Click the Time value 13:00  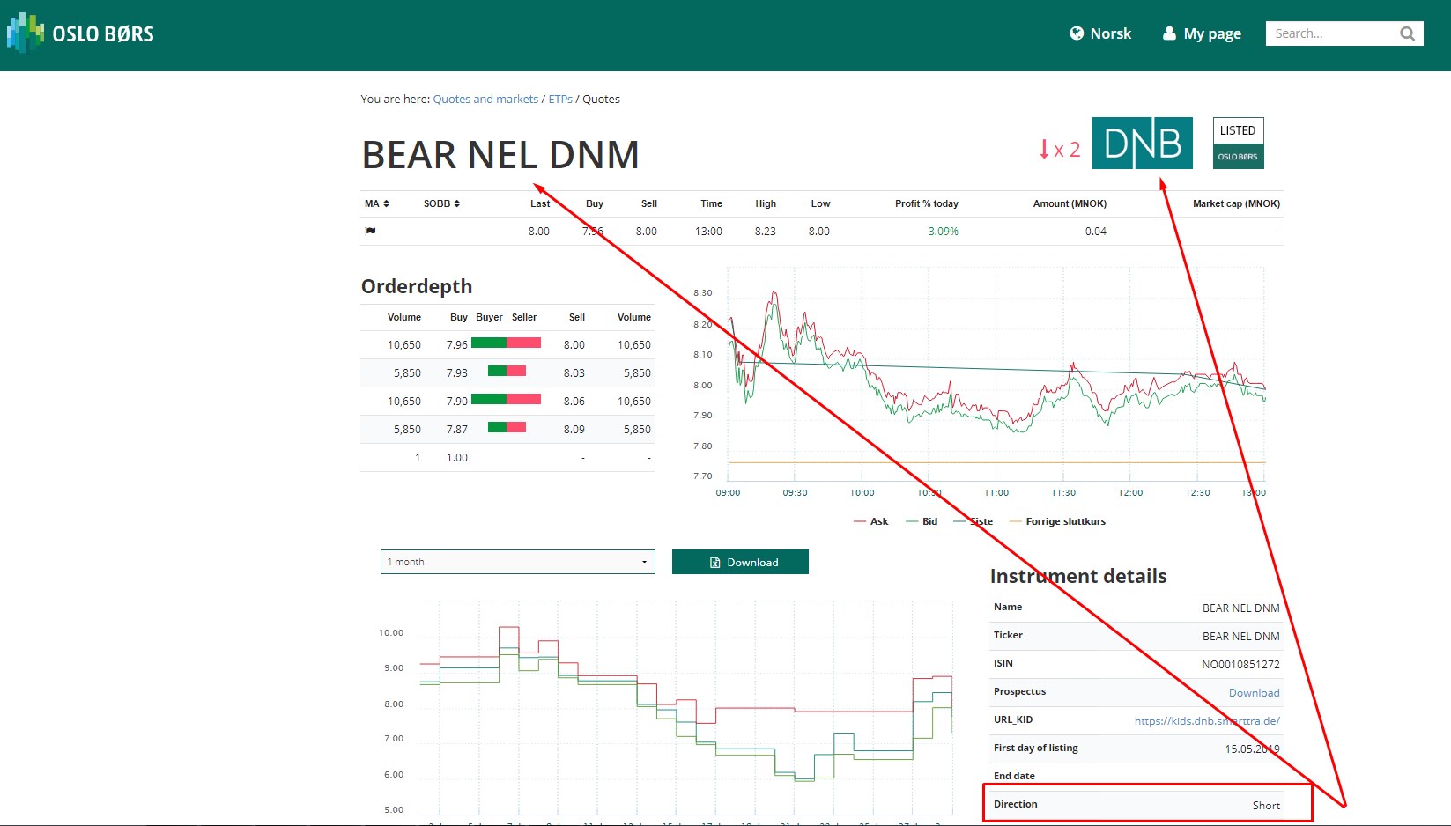click(708, 232)
